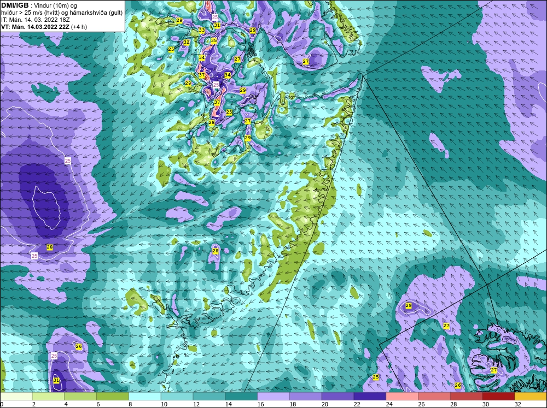
Task: Click the yellow gust label 35
Action: [214, 40]
